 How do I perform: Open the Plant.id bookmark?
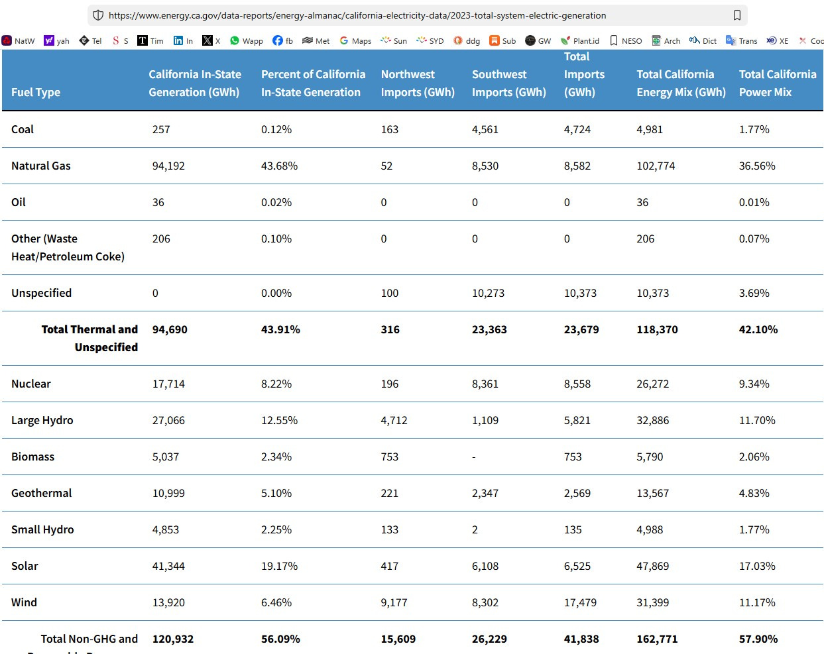coord(580,40)
